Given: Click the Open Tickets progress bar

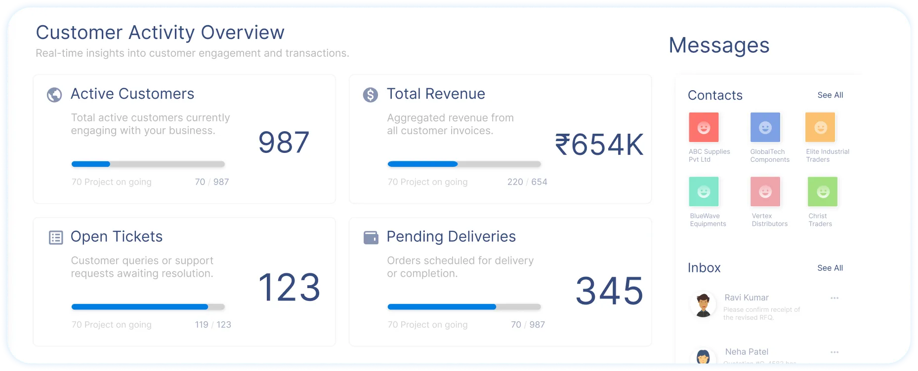Looking at the screenshot, I should pos(148,307).
